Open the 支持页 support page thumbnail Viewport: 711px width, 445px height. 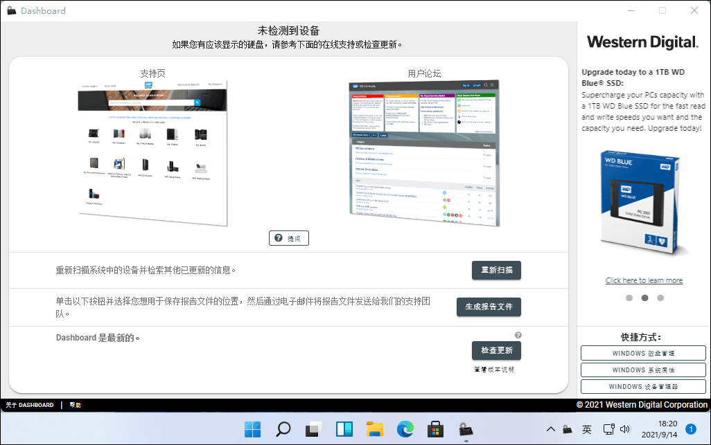click(x=152, y=153)
